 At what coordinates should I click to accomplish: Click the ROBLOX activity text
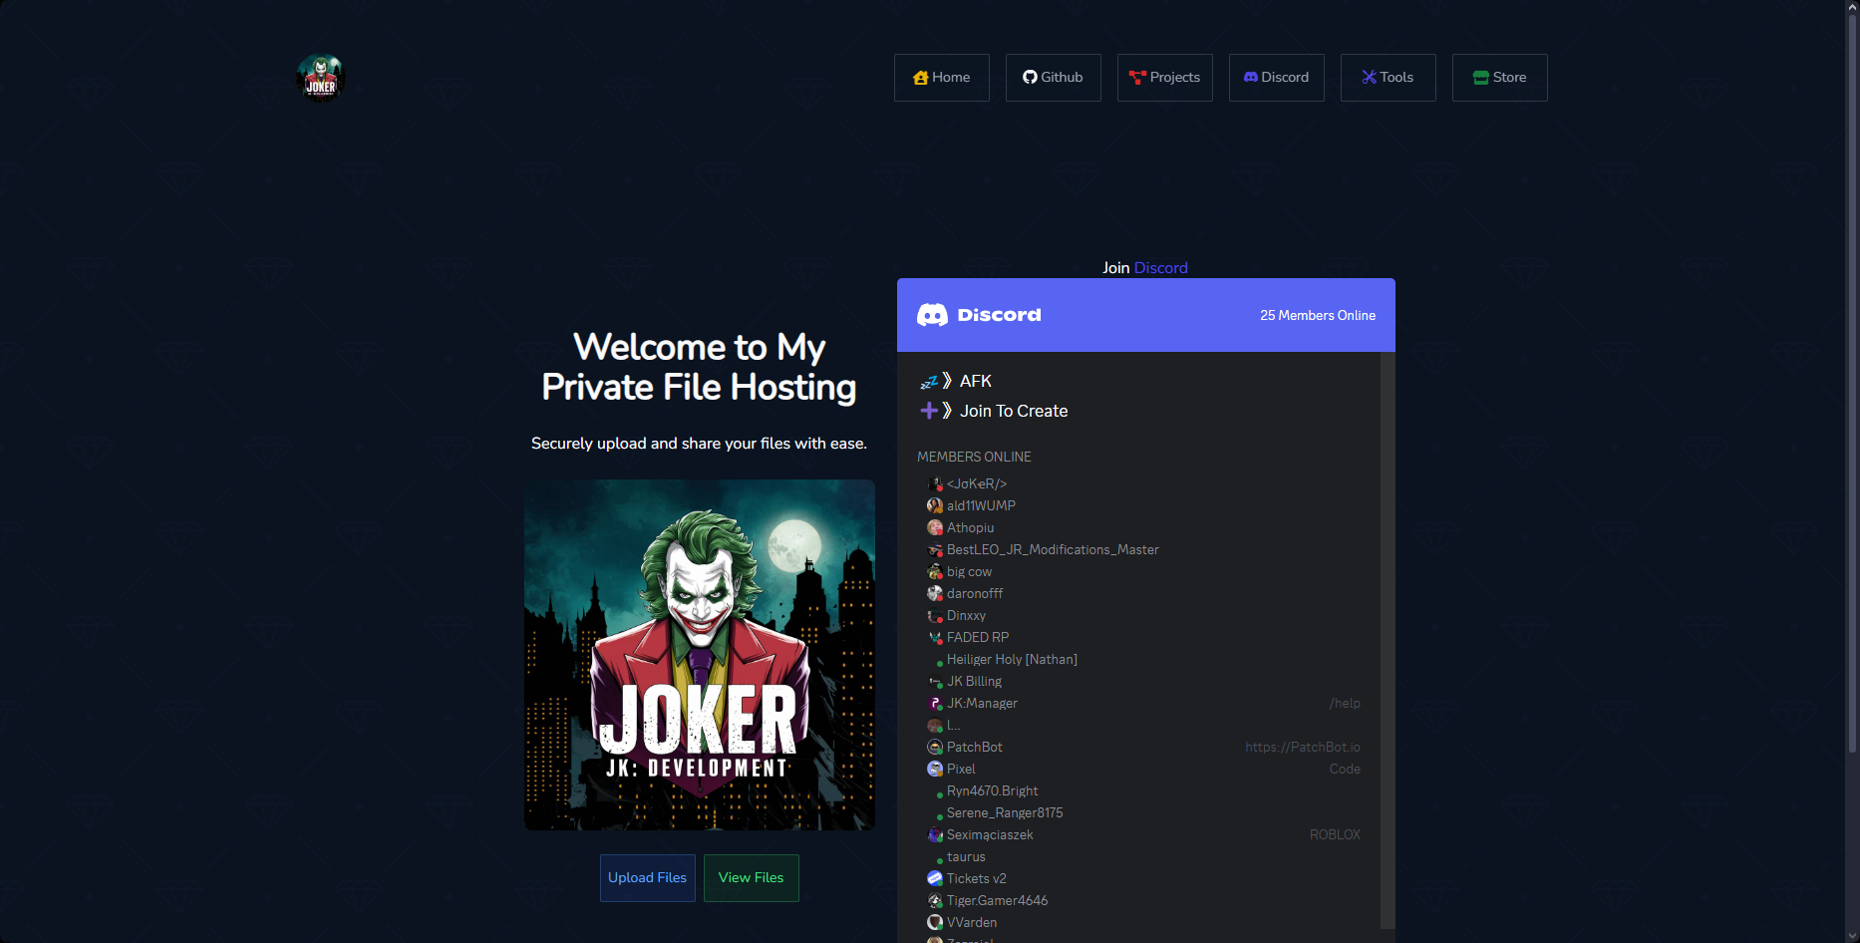pos(1335,835)
